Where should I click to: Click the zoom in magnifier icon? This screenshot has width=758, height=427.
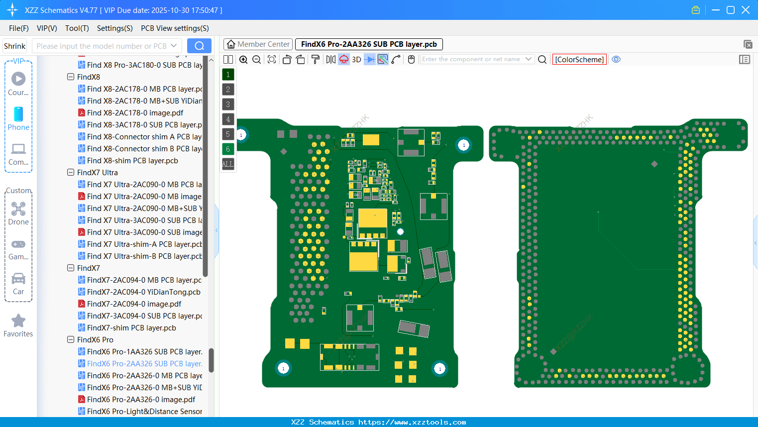[243, 60]
